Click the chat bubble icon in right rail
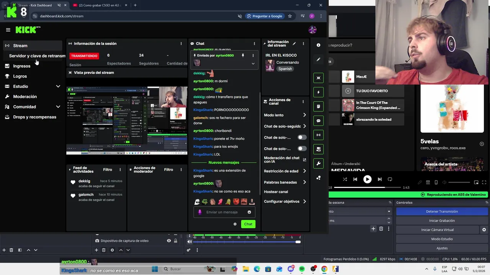This screenshot has width=490, height=275. coord(318,121)
